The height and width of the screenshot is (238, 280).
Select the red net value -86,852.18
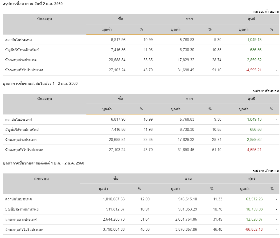point(254,229)
